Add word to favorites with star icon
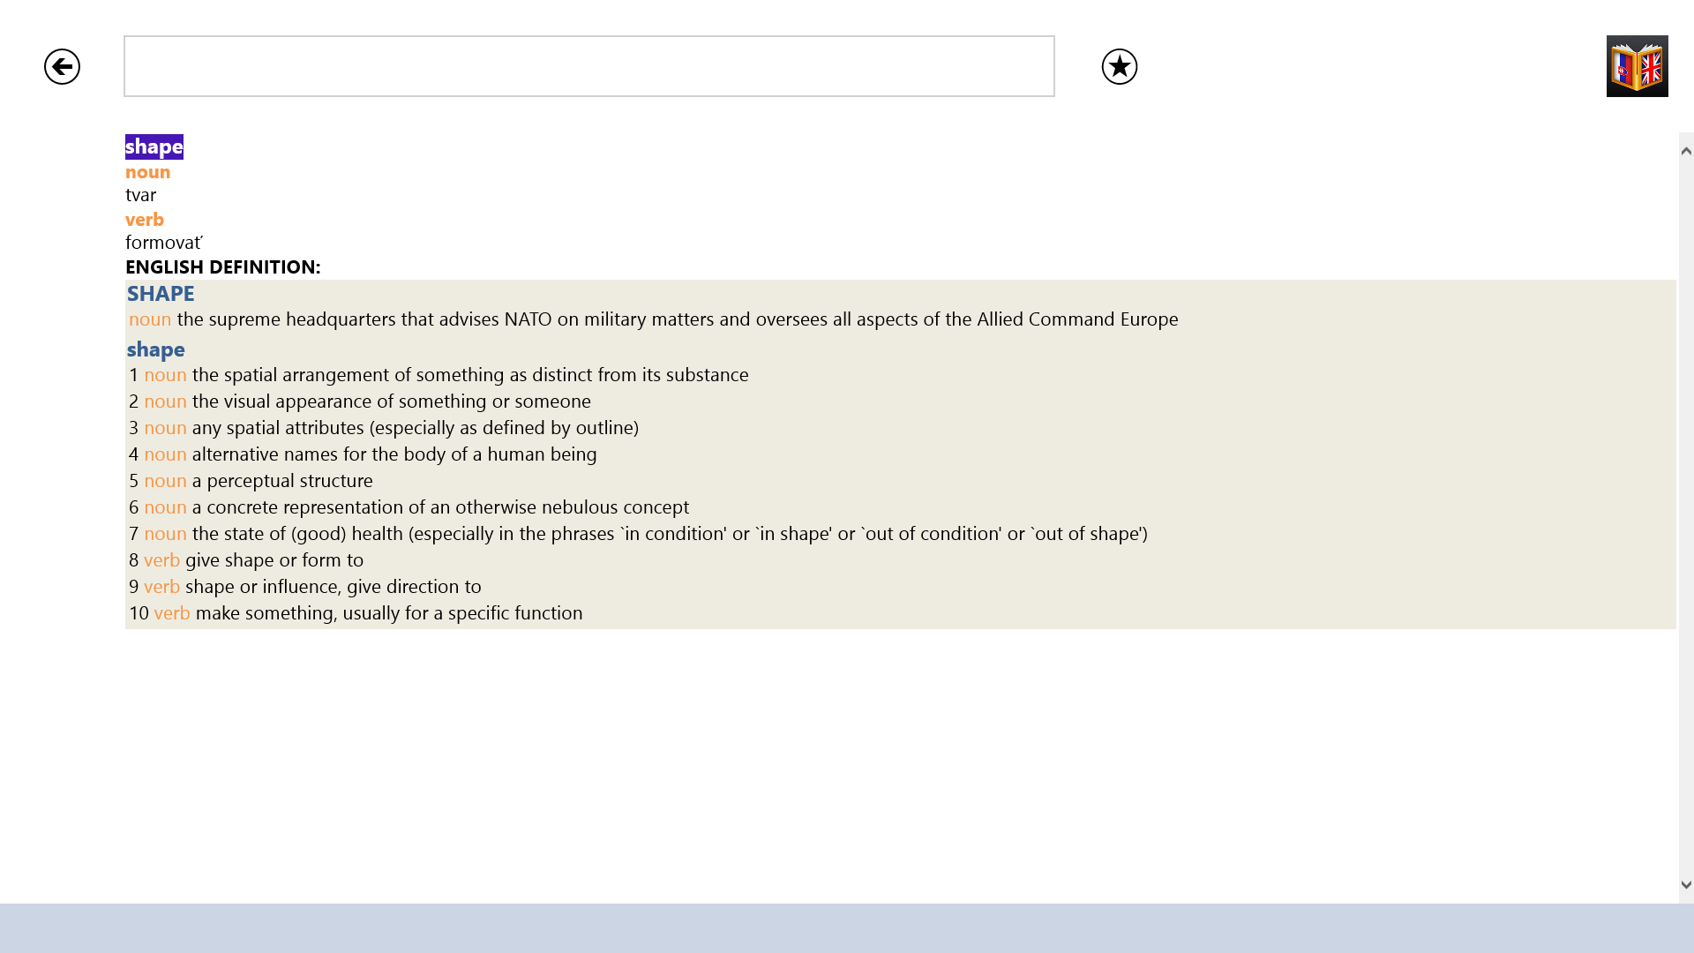 [1119, 67]
